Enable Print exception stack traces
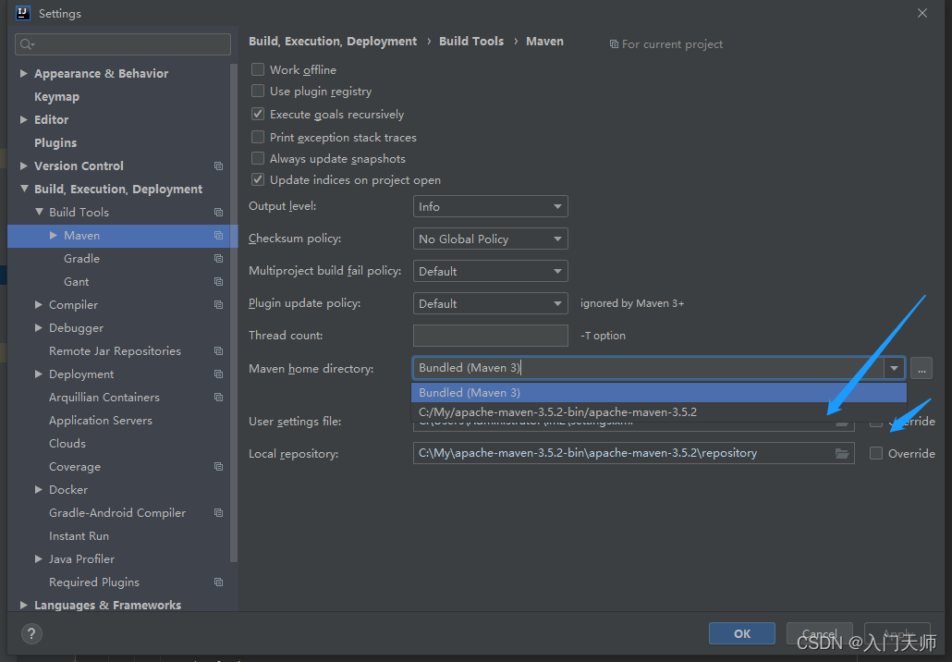The image size is (952, 662). (258, 137)
